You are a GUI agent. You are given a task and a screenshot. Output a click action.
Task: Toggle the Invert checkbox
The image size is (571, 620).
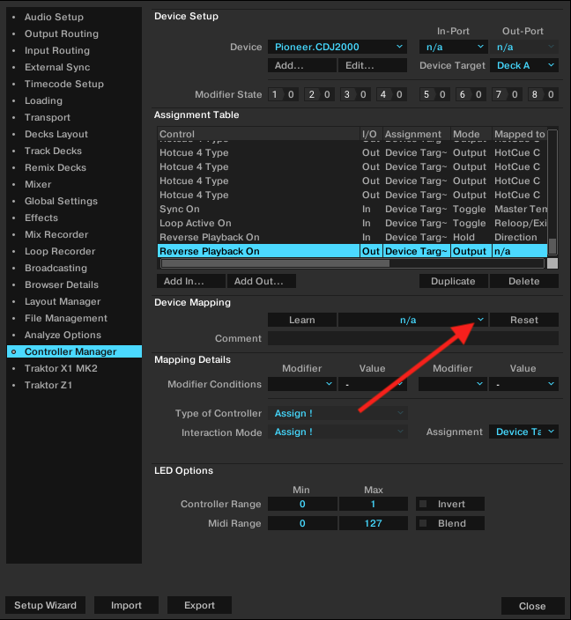tap(424, 505)
